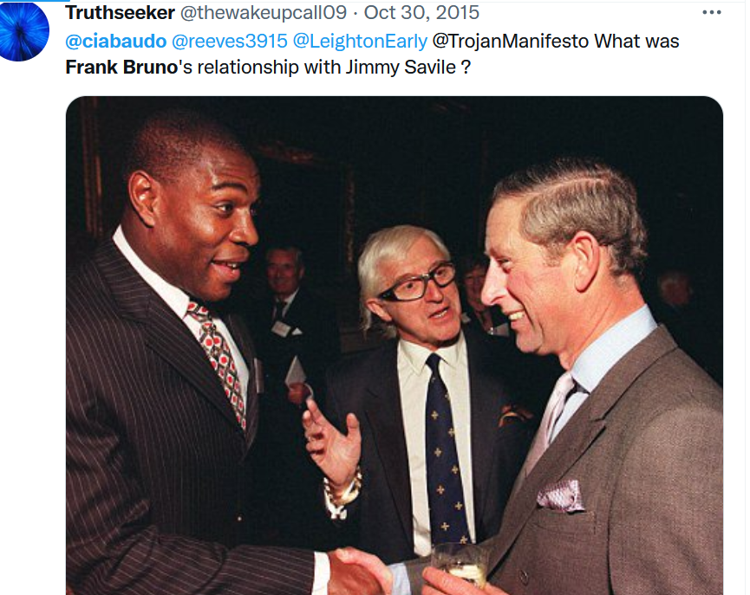The image size is (750, 595).
Task: Click the blue swirl profile avatar
Action: click(24, 31)
